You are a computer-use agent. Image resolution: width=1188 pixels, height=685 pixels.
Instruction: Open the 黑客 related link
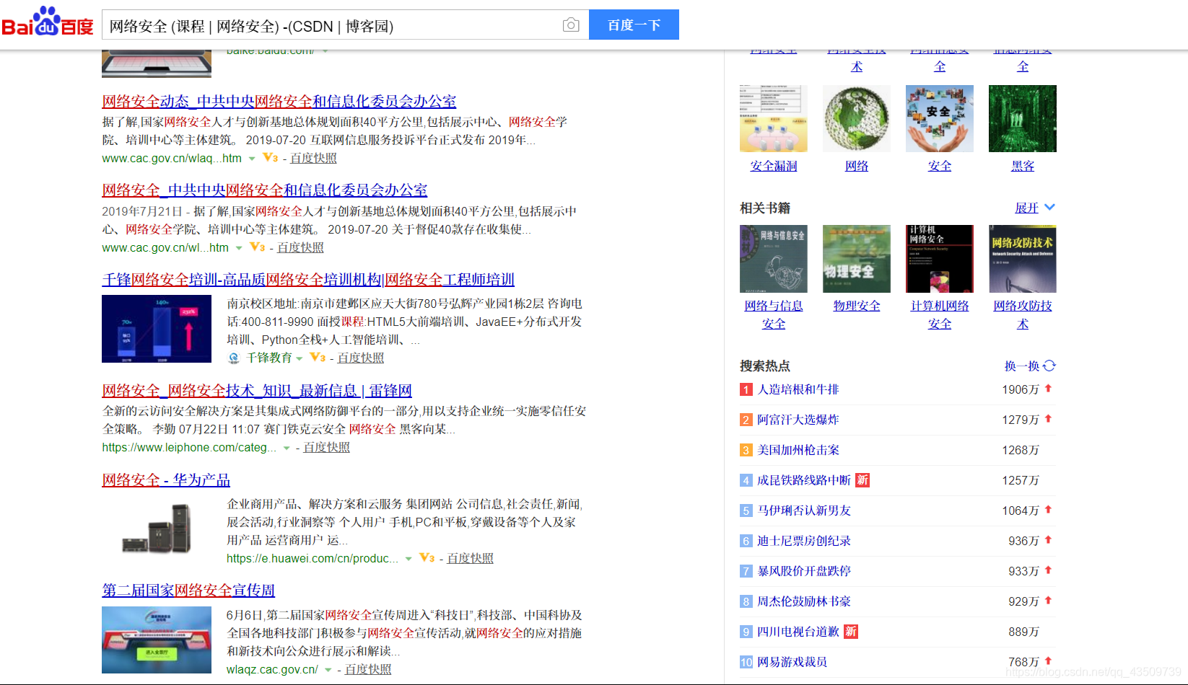[x=1023, y=166]
